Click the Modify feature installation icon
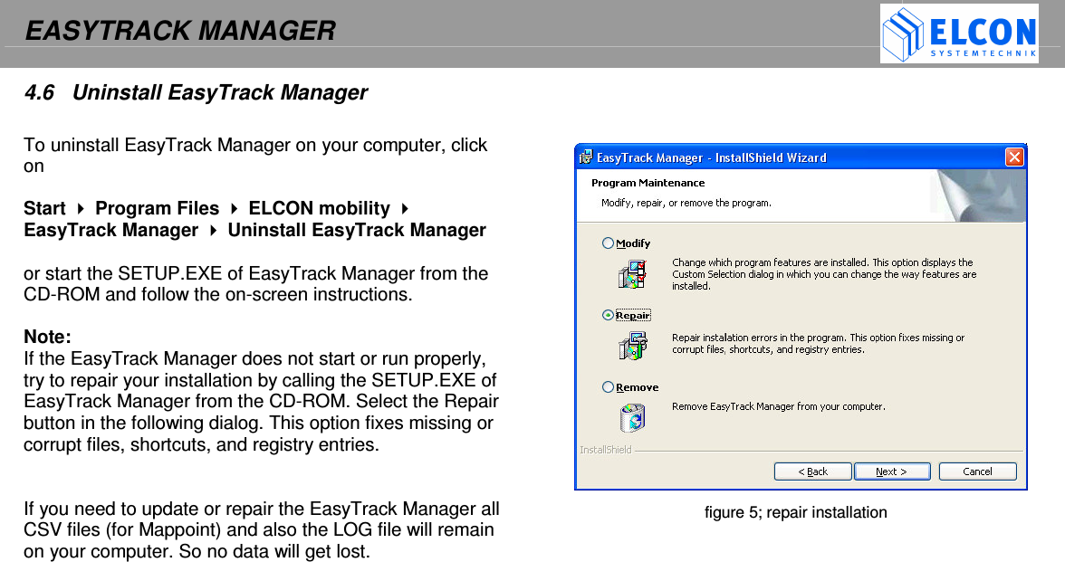1065x562 pixels. [631, 273]
